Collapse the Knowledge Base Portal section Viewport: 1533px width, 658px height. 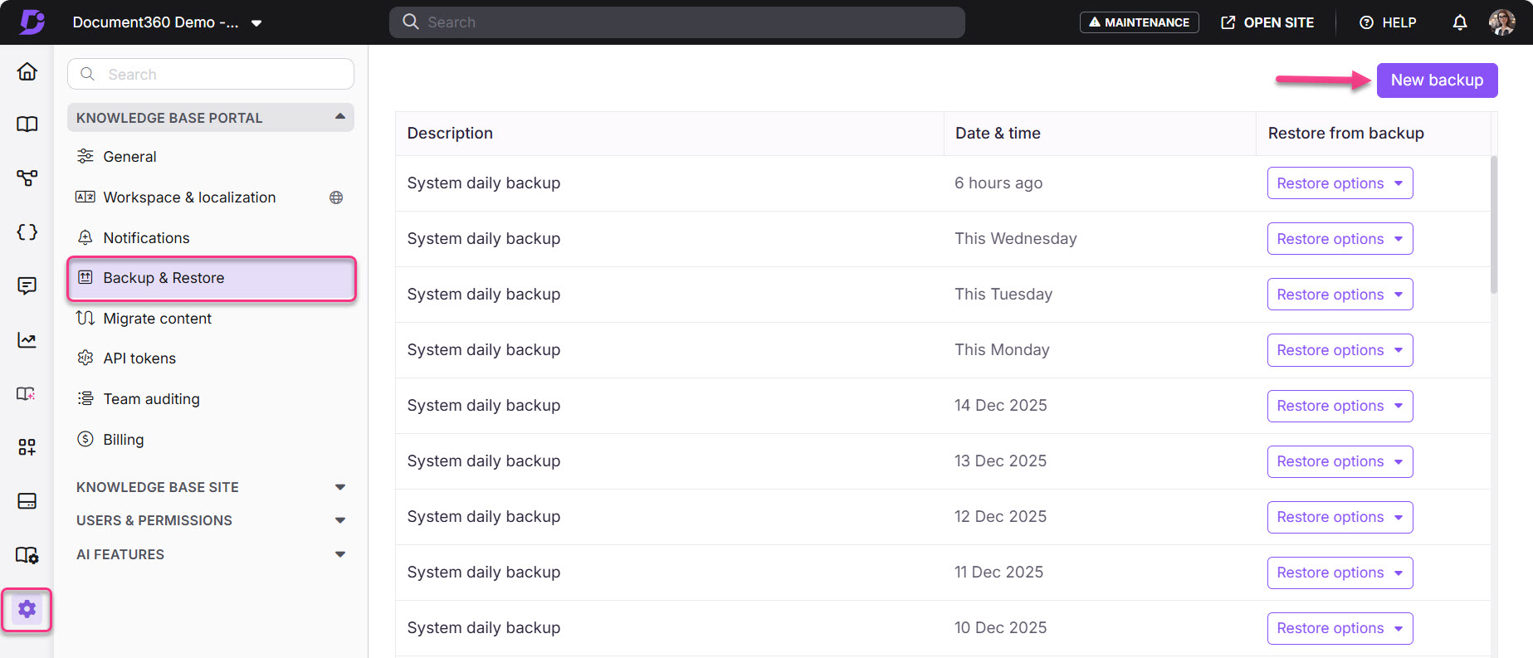tap(340, 117)
